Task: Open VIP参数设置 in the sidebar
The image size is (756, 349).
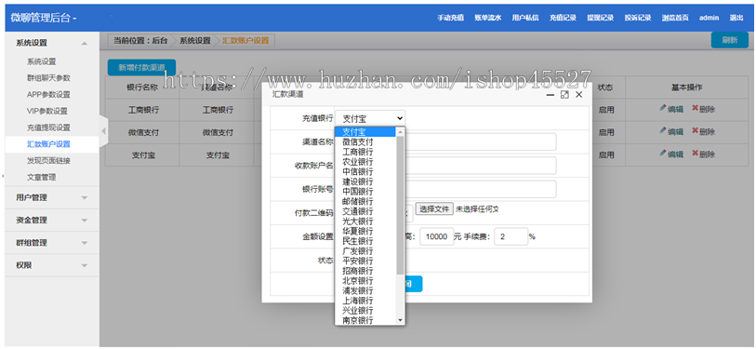Action: (47, 111)
